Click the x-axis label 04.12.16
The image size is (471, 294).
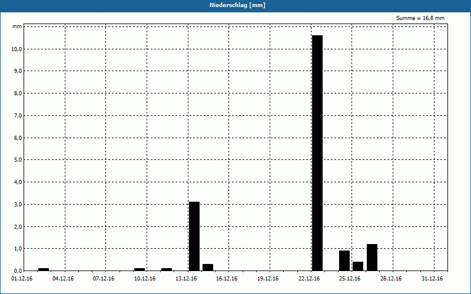point(63,279)
